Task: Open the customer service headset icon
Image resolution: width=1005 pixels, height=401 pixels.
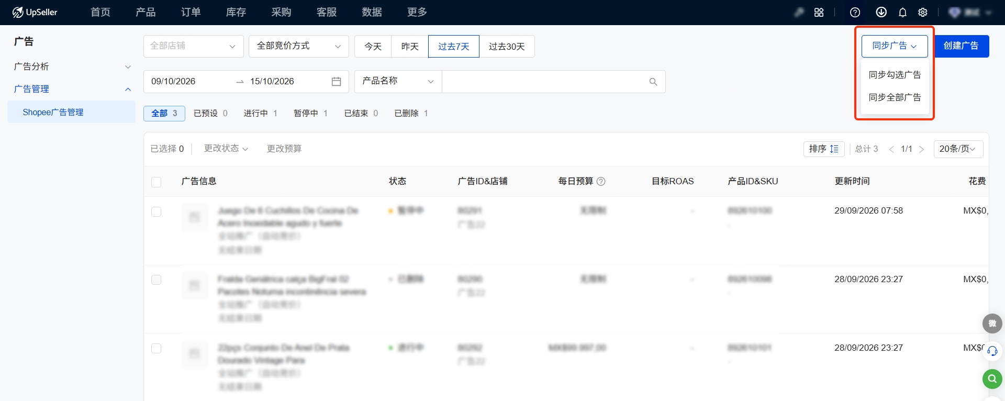Action: tap(992, 351)
